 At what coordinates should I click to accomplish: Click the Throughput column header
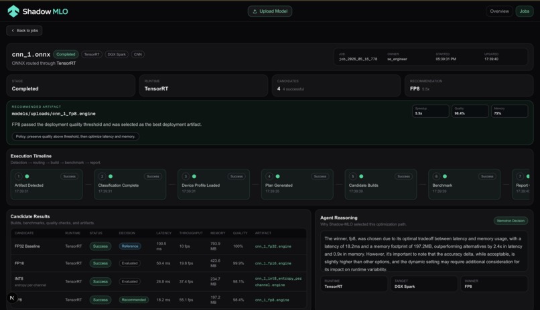click(x=191, y=233)
